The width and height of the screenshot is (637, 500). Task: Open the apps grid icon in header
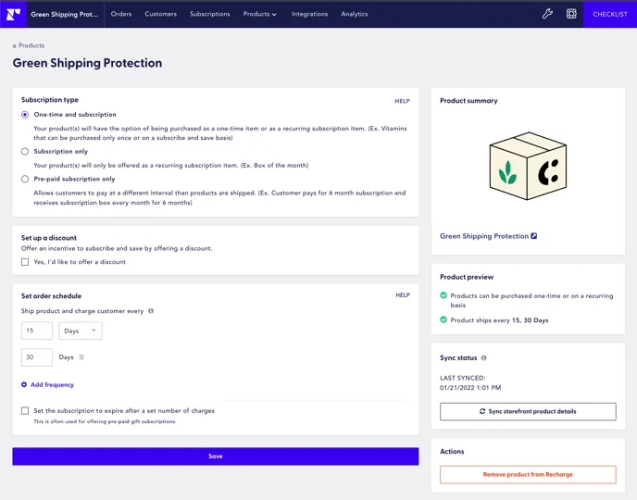[571, 14]
